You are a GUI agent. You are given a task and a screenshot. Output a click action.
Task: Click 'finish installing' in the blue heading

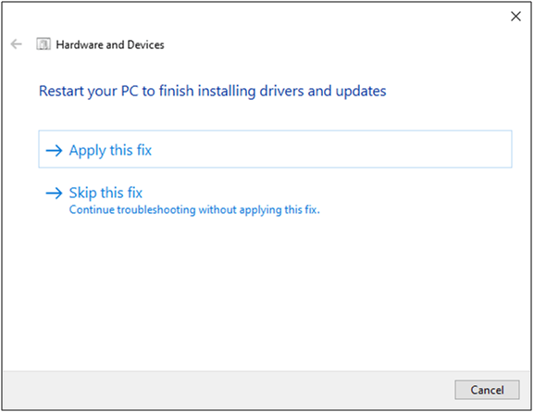207,91
